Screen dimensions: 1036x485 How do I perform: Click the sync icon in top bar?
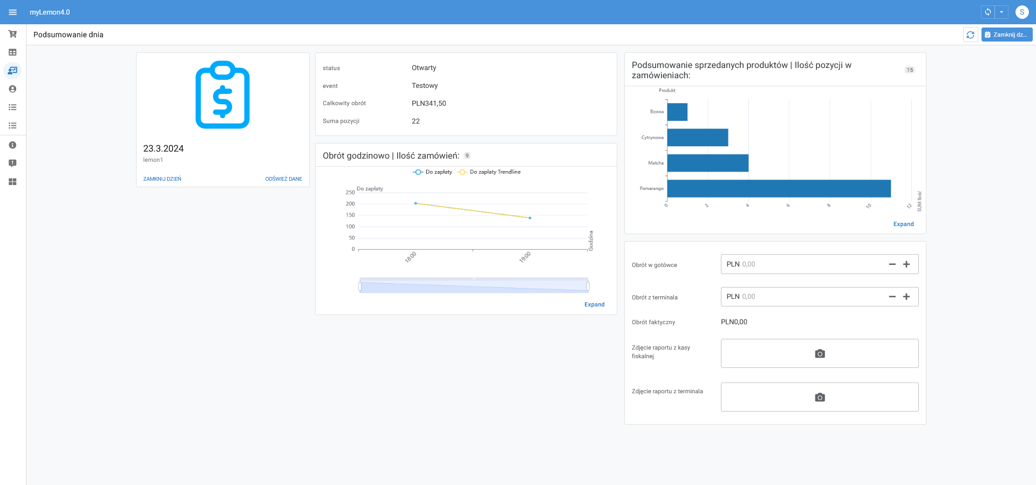coord(988,12)
